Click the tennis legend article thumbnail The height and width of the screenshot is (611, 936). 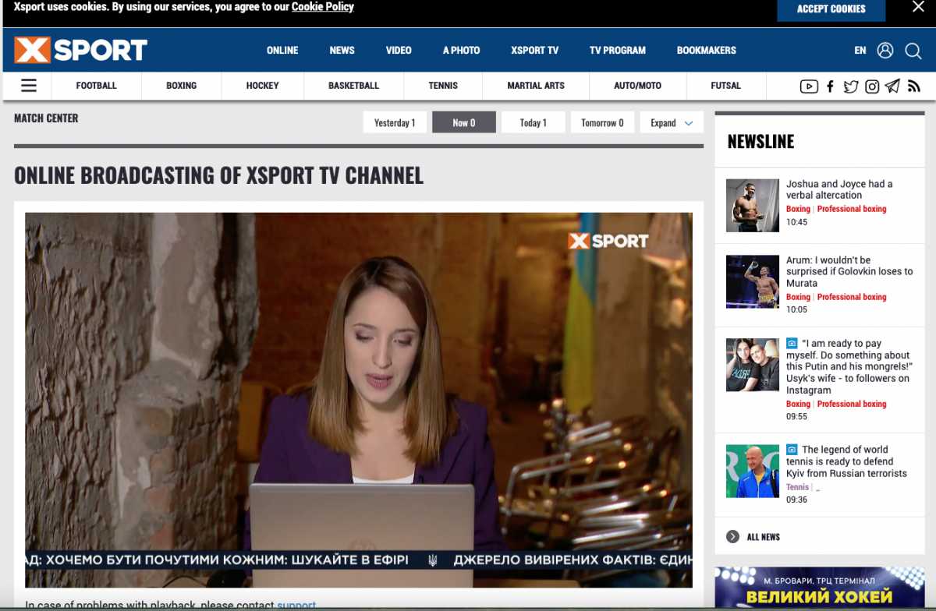click(x=753, y=471)
